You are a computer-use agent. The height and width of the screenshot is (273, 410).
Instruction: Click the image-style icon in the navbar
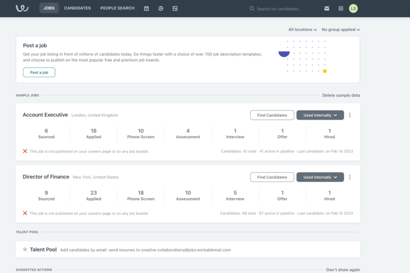(175, 9)
